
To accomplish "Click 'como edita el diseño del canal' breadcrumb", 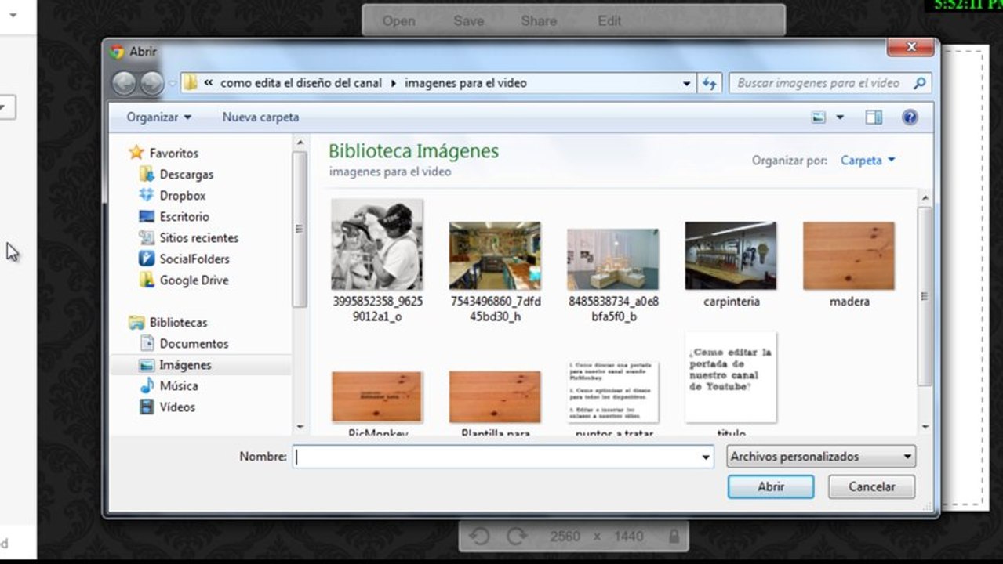I will 301,83.
